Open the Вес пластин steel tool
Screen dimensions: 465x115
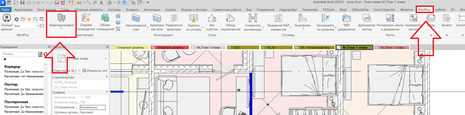coord(212,22)
